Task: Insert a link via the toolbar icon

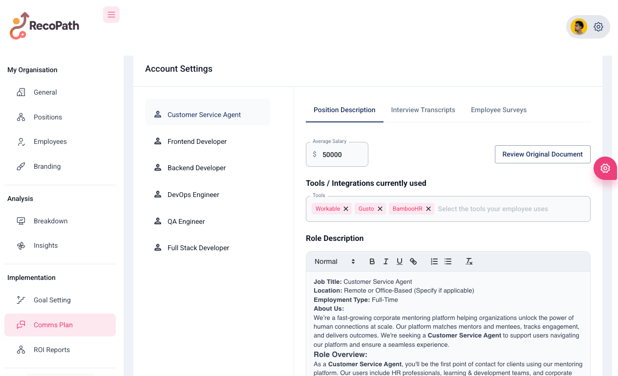Action: click(x=413, y=261)
